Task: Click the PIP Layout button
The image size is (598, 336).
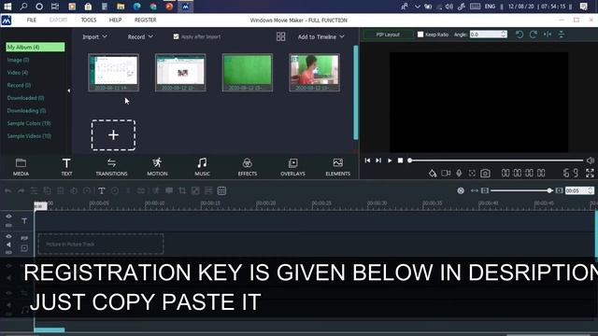Action: pyautogui.click(x=388, y=35)
